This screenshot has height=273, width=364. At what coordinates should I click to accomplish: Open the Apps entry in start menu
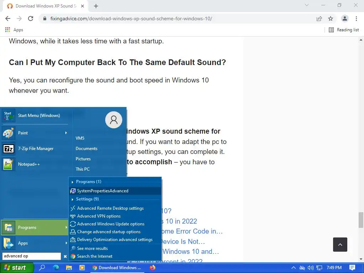[35, 243]
